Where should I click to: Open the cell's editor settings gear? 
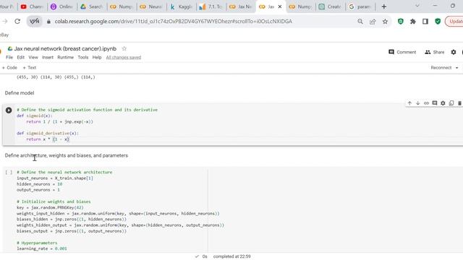443,103
